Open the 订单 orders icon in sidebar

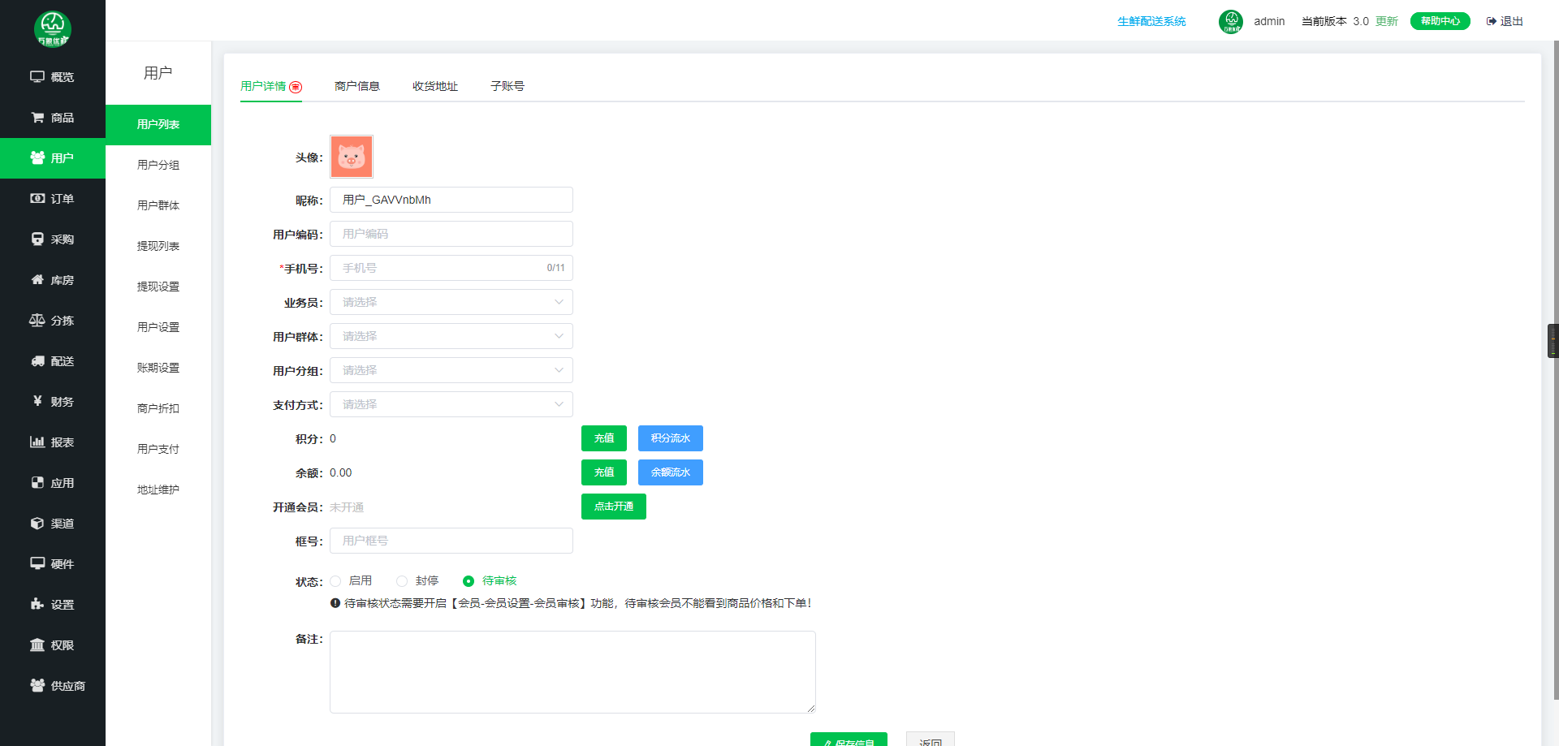click(x=37, y=199)
